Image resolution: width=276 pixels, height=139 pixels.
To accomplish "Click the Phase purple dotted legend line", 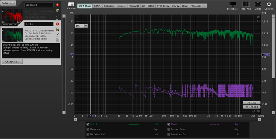I will coord(214,124).
